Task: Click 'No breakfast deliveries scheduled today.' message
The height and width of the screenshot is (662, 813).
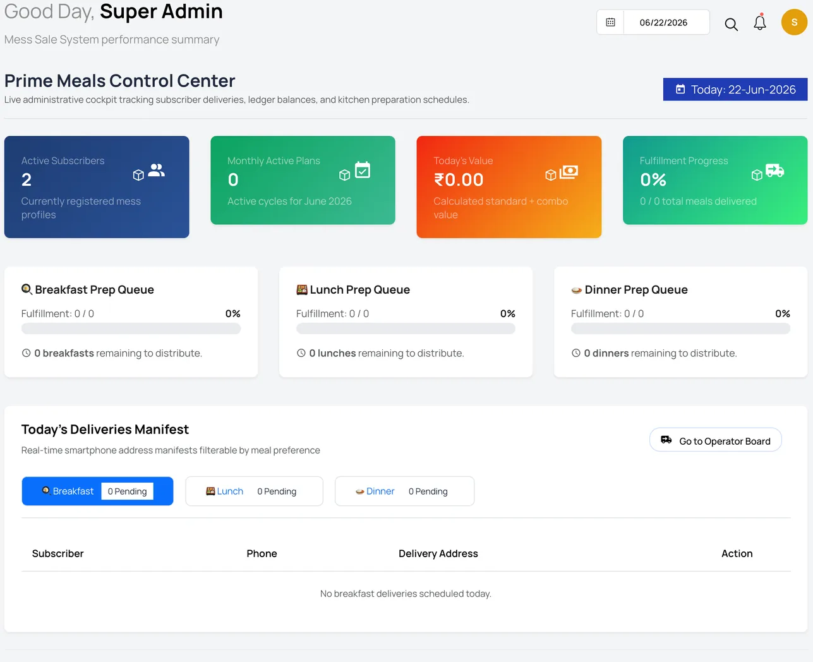Action: 406,594
